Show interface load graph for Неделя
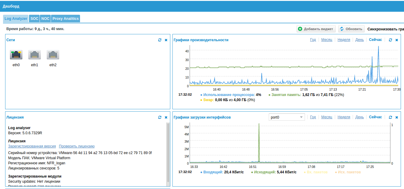404x189 pixels. [344, 117]
